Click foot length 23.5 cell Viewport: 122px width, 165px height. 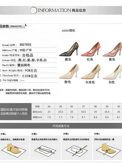pos(83,112)
